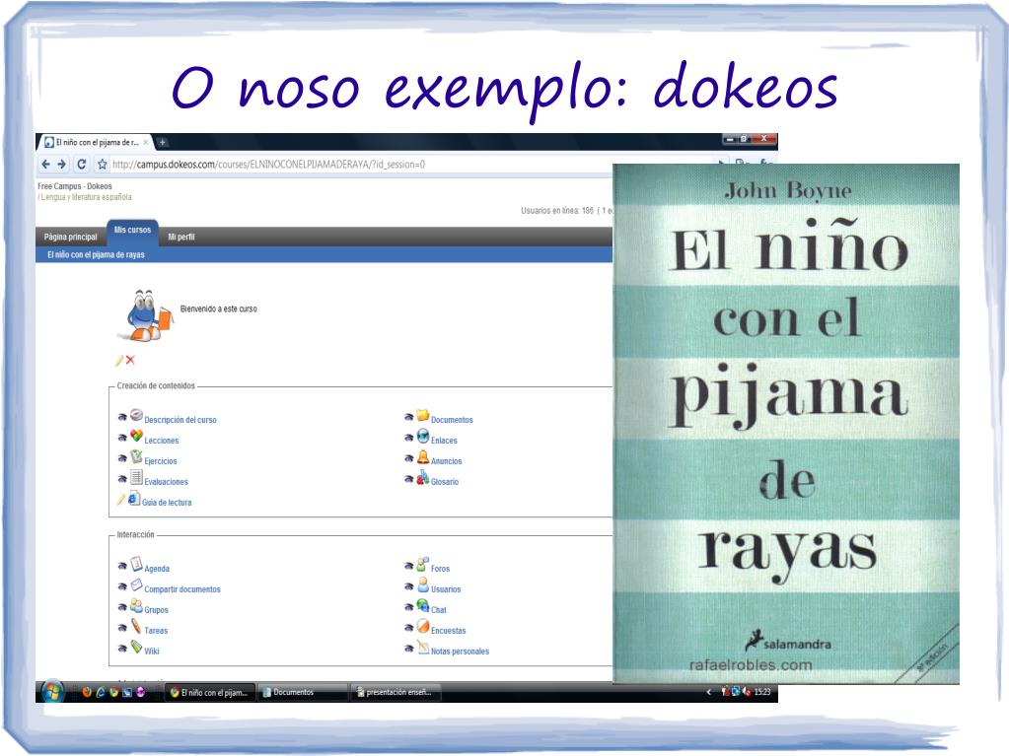1009x756 pixels.
Task: Open a new browser tab
Action: click(163, 143)
